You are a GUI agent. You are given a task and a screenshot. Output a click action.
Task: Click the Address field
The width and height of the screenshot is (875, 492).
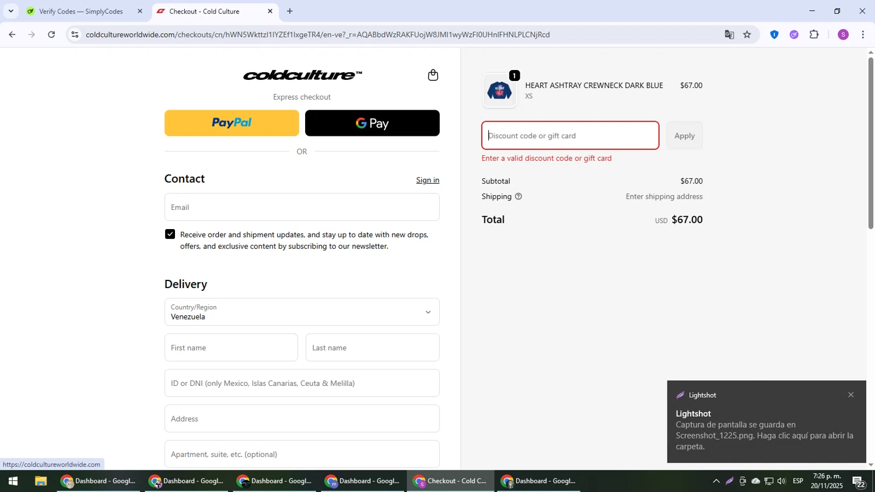pos(302,419)
